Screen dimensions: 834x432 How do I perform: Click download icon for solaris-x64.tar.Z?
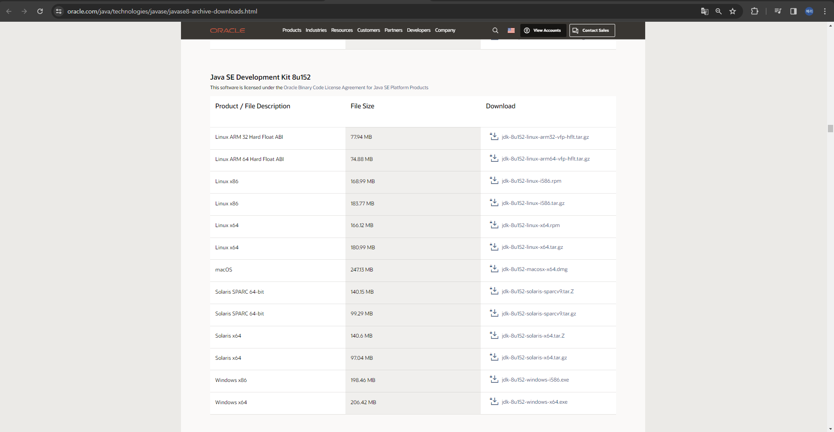tap(494, 335)
